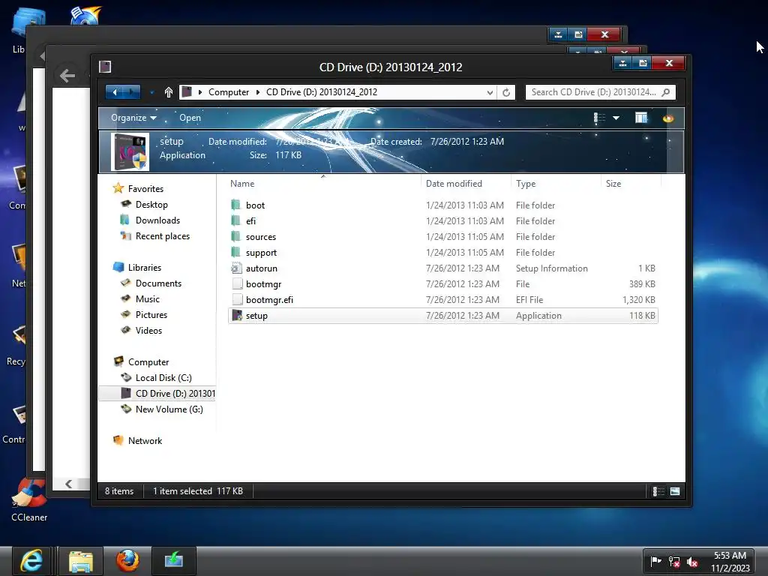Expand the address bar history dropdown
The height and width of the screenshot is (576, 768).
[490, 92]
